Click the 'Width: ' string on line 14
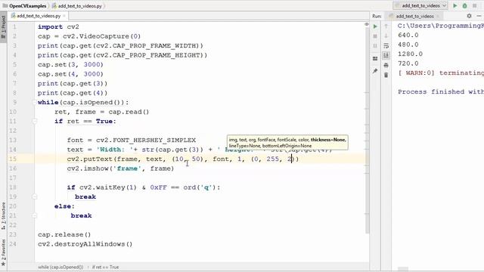The height and width of the screenshot is (272, 484). (x=114, y=150)
